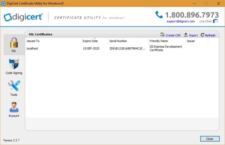225x145 pixels.
Task: Click the Import upload arrow icon
Action: pos(186,35)
